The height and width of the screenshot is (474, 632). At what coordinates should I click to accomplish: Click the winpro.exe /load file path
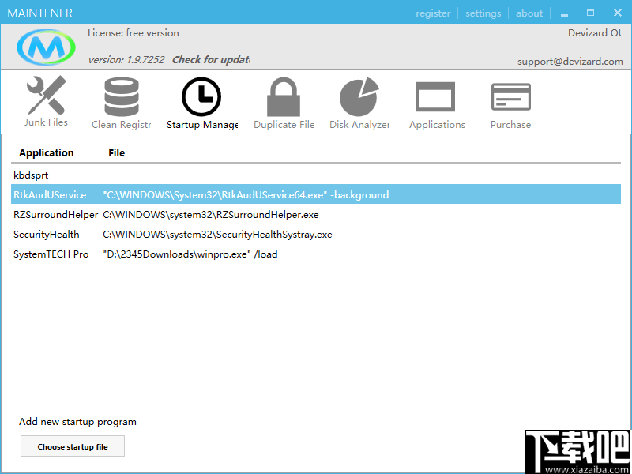[x=190, y=254]
